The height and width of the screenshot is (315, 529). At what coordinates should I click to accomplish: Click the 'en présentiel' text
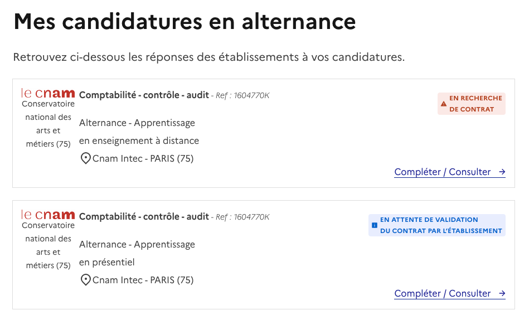[x=107, y=262]
